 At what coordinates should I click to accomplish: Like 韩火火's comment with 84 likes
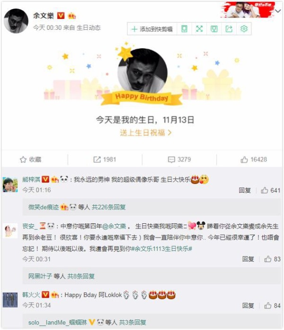click(x=272, y=305)
